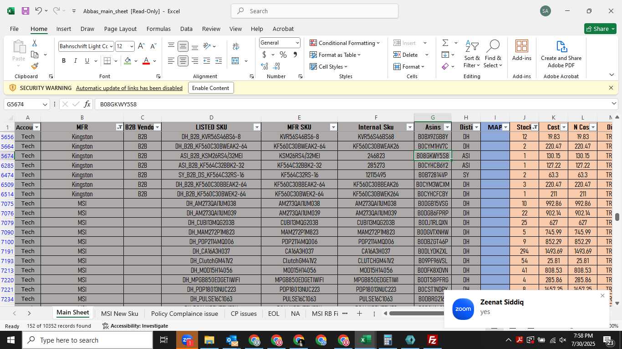
Task: Open filter dropdown on MFR column header
Action: tap(119, 127)
